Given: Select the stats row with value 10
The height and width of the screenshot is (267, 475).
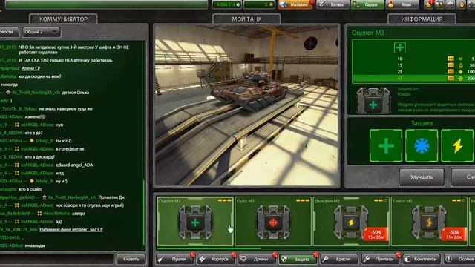Looking at the screenshot, I should pos(413,59).
